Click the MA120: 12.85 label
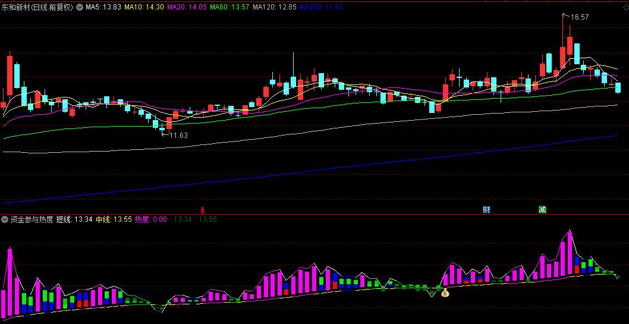The image size is (629, 324). coord(275,7)
